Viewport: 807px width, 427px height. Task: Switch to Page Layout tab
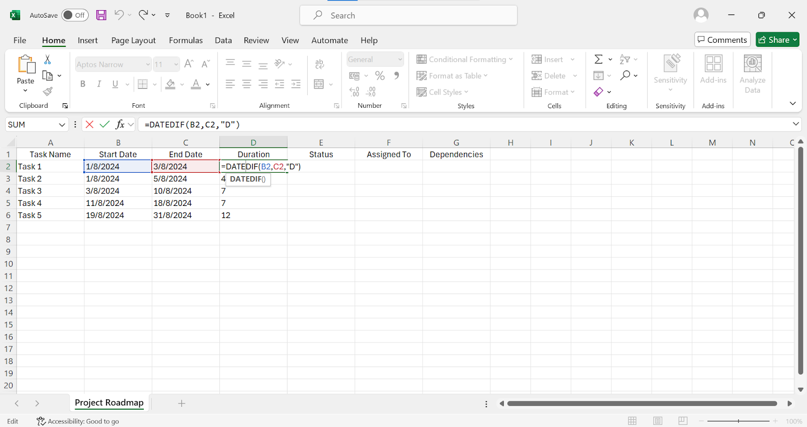[134, 40]
